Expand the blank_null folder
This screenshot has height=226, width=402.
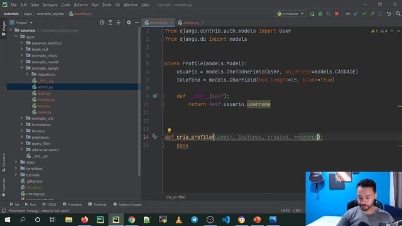tap(22, 49)
